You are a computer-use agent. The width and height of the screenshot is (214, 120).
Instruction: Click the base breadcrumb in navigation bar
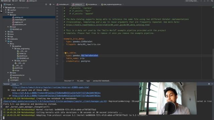(22, 1)
